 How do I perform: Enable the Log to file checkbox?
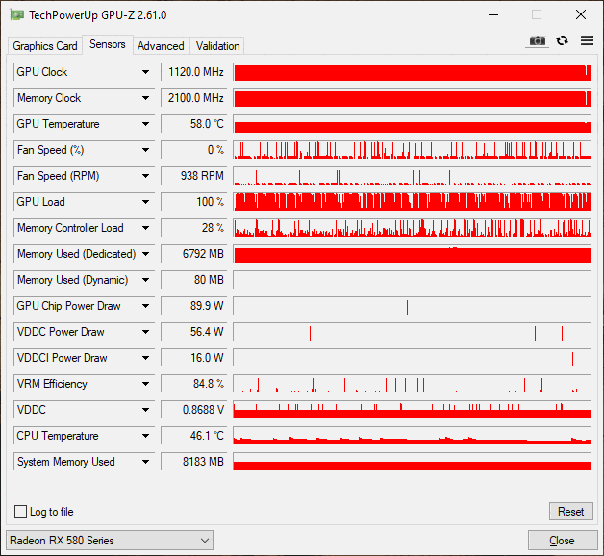[20, 512]
